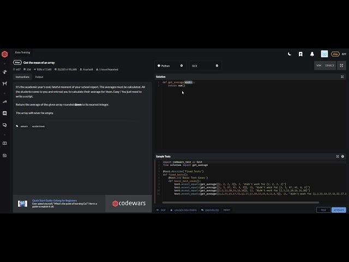Click the codewars banner logo
Image resolution: width=349 pixels, height=262 pixels.
click(129, 204)
